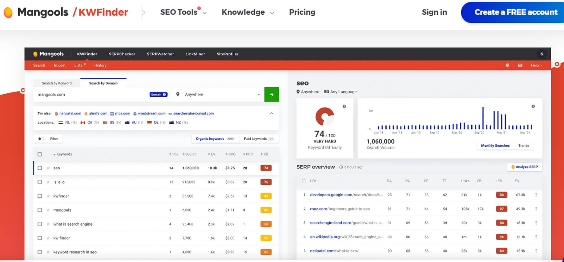Check the seo keyword checkbox
Viewport: 564px width, 262px height.
click(x=40, y=168)
